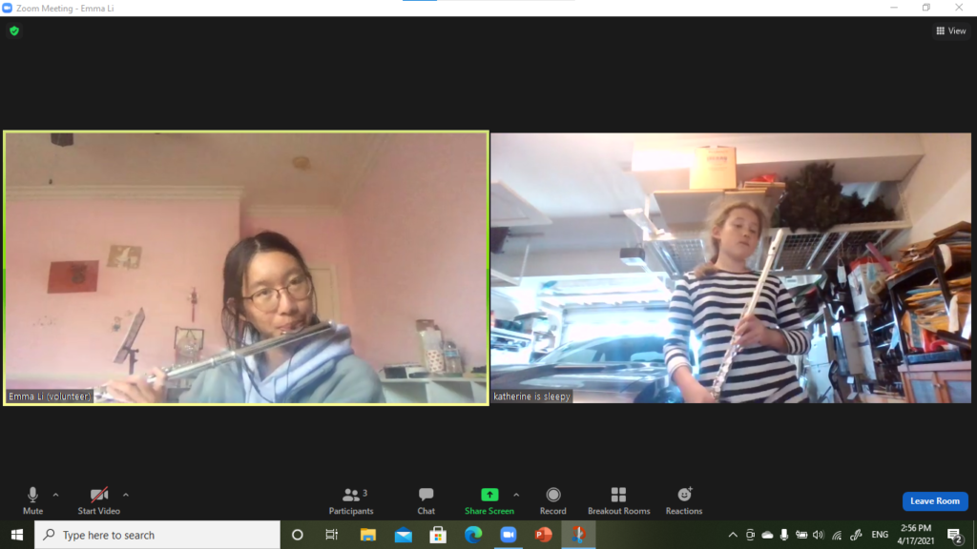Switch to Zoom app in taskbar
The width and height of the screenshot is (977, 549).
(x=509, y=535)
